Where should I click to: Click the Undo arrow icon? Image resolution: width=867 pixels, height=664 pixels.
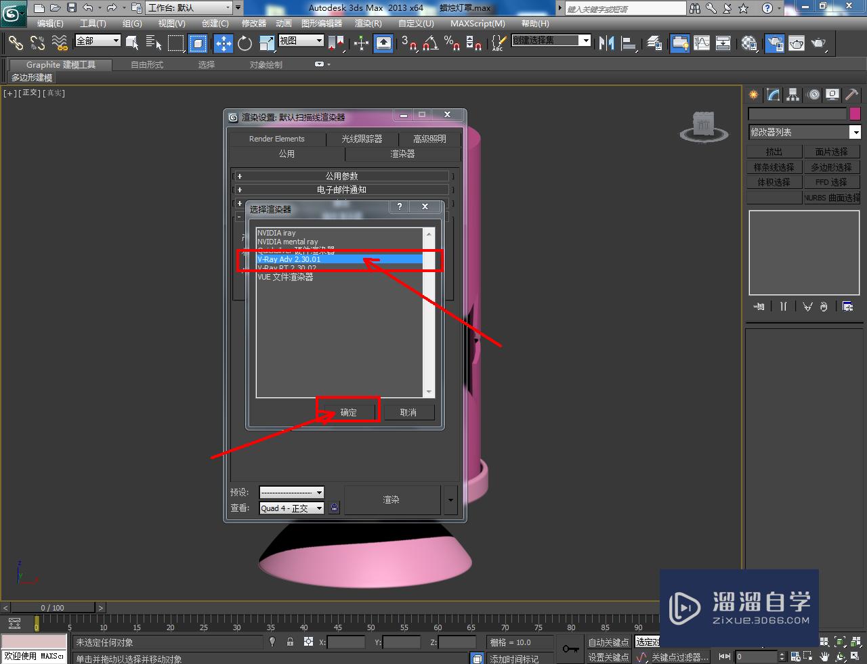[88, 8]
